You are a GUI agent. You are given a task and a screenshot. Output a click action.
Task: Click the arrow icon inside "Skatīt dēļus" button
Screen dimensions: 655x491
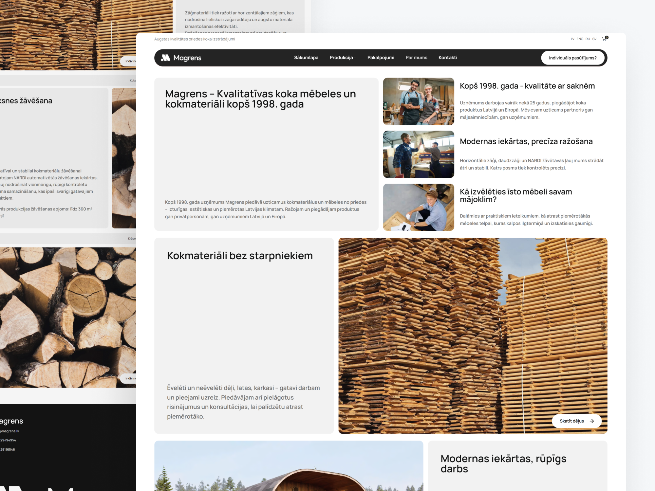(x=592, y=421)
